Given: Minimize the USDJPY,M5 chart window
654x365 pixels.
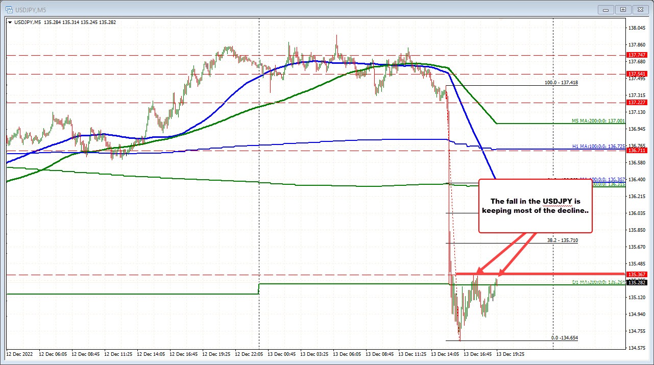Looking at the screenshot, I should [x=607, y=9].
